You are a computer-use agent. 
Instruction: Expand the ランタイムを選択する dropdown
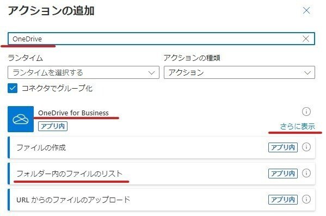(x=83, y=72)
